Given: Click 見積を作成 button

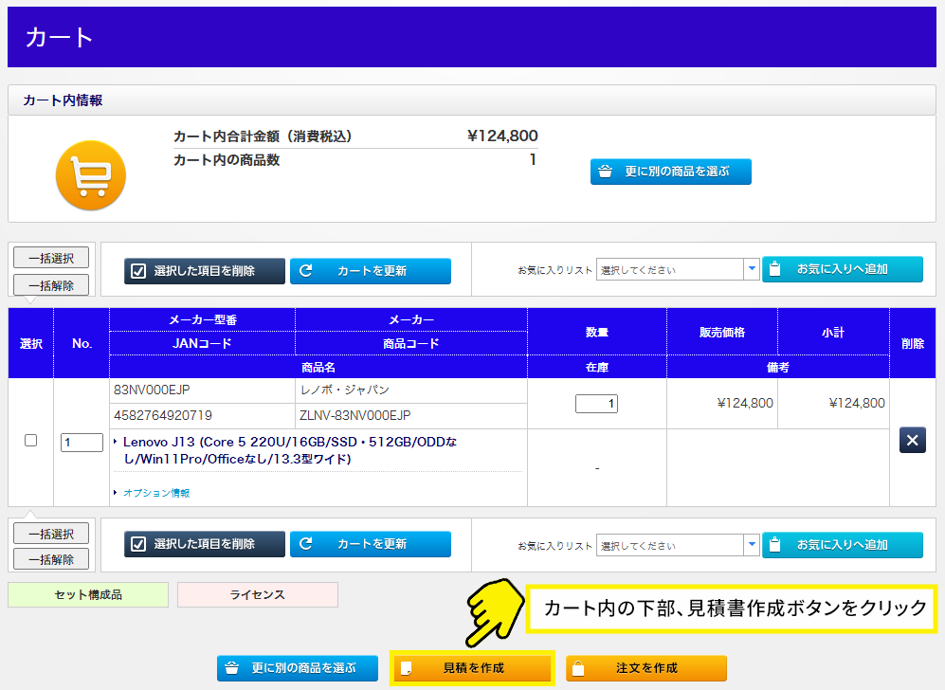Looking at the screenshot, I should [472, 668].
